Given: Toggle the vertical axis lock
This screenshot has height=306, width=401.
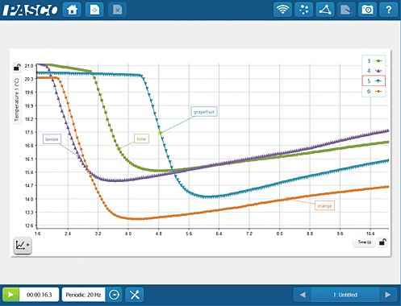Looking at the screenshot, I should tap(17, 68).
